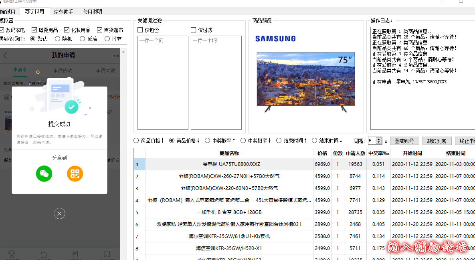Screen dimensions: 475x260
Task: Select row 三星电视 UA75TU8800JXXZ
Action: 229,164
